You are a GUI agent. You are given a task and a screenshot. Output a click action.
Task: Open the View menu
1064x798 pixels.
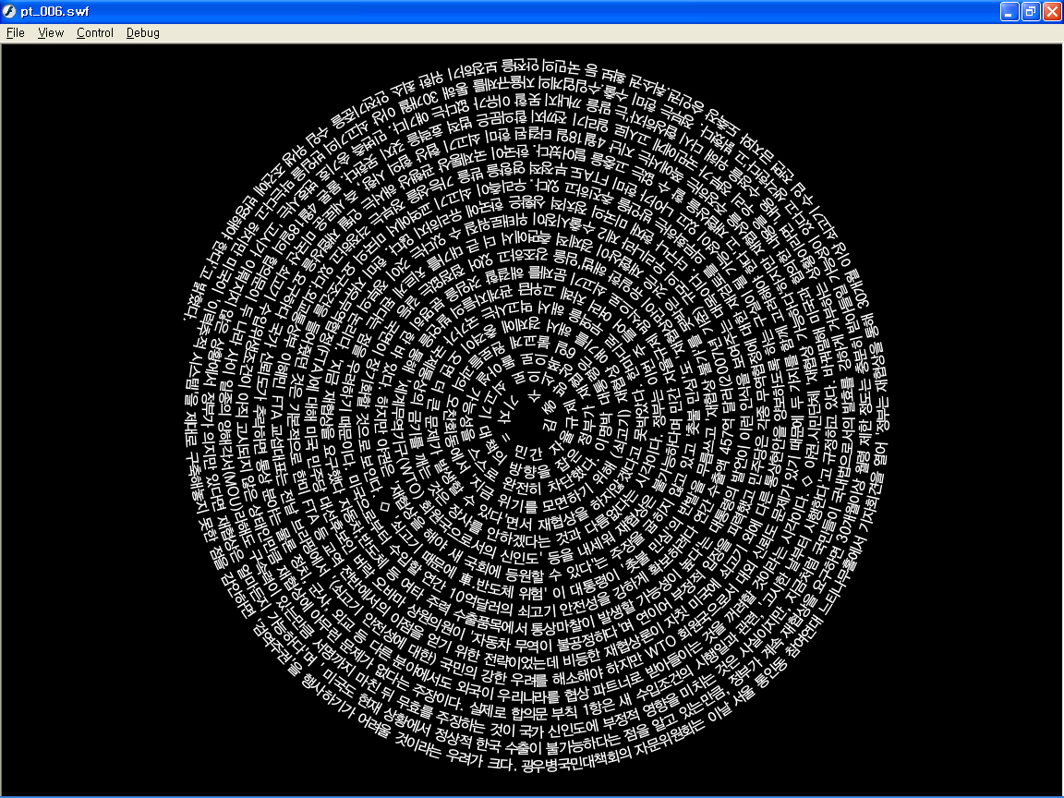(50, 32)
